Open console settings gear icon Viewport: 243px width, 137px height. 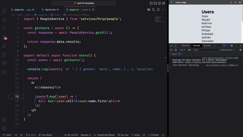pos(240,50)
